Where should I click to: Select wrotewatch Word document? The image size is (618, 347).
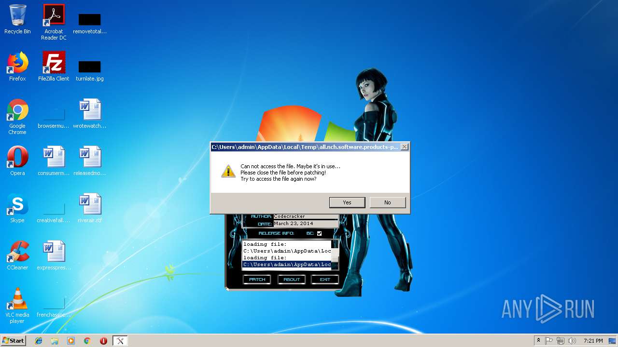(90, 114)
